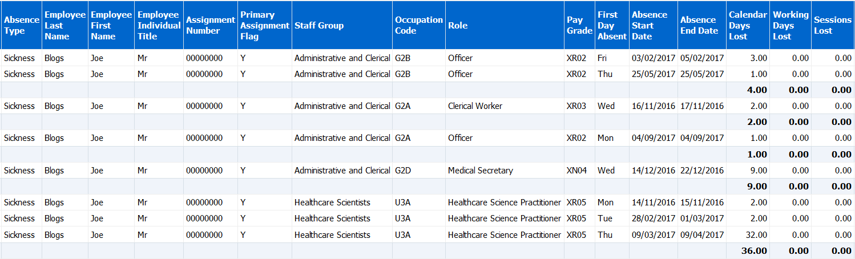Viewport: 855px width, 259px height.
Task: Select the Primary Assignment Flag header
Action: (x=264, y=25)
